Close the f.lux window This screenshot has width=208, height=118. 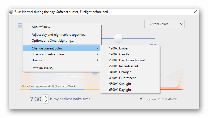(x=195, y=12)
